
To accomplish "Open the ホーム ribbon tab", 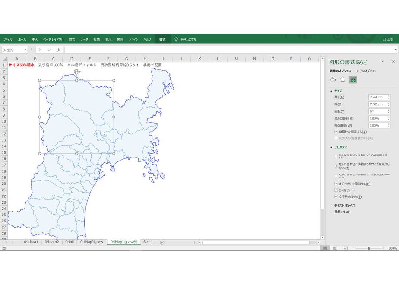I will [22, 39].
